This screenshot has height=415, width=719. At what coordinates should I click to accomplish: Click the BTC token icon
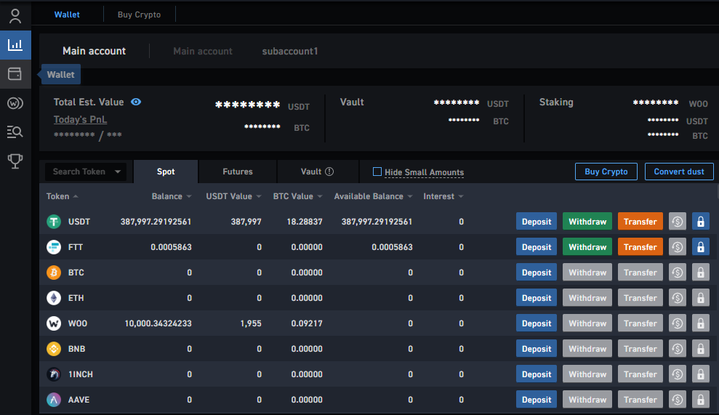(x=54, y=273)
